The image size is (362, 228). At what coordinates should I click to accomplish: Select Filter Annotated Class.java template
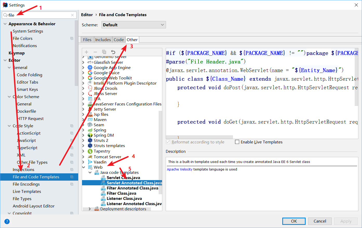click(x=132, y=188)
